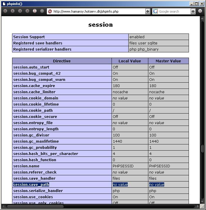Click highlighted master 'no value' for session.save_path
The image size is (206, 210).
click(x=157, y=184)
